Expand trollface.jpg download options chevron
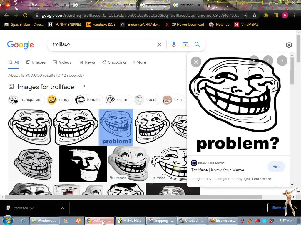This screenshot has width=301, height=225. (63, 208)
